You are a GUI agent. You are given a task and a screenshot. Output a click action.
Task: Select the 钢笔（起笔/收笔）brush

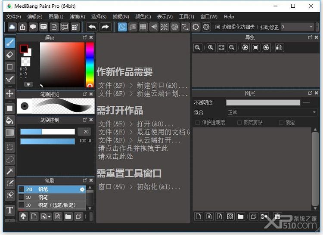[52, 205]
